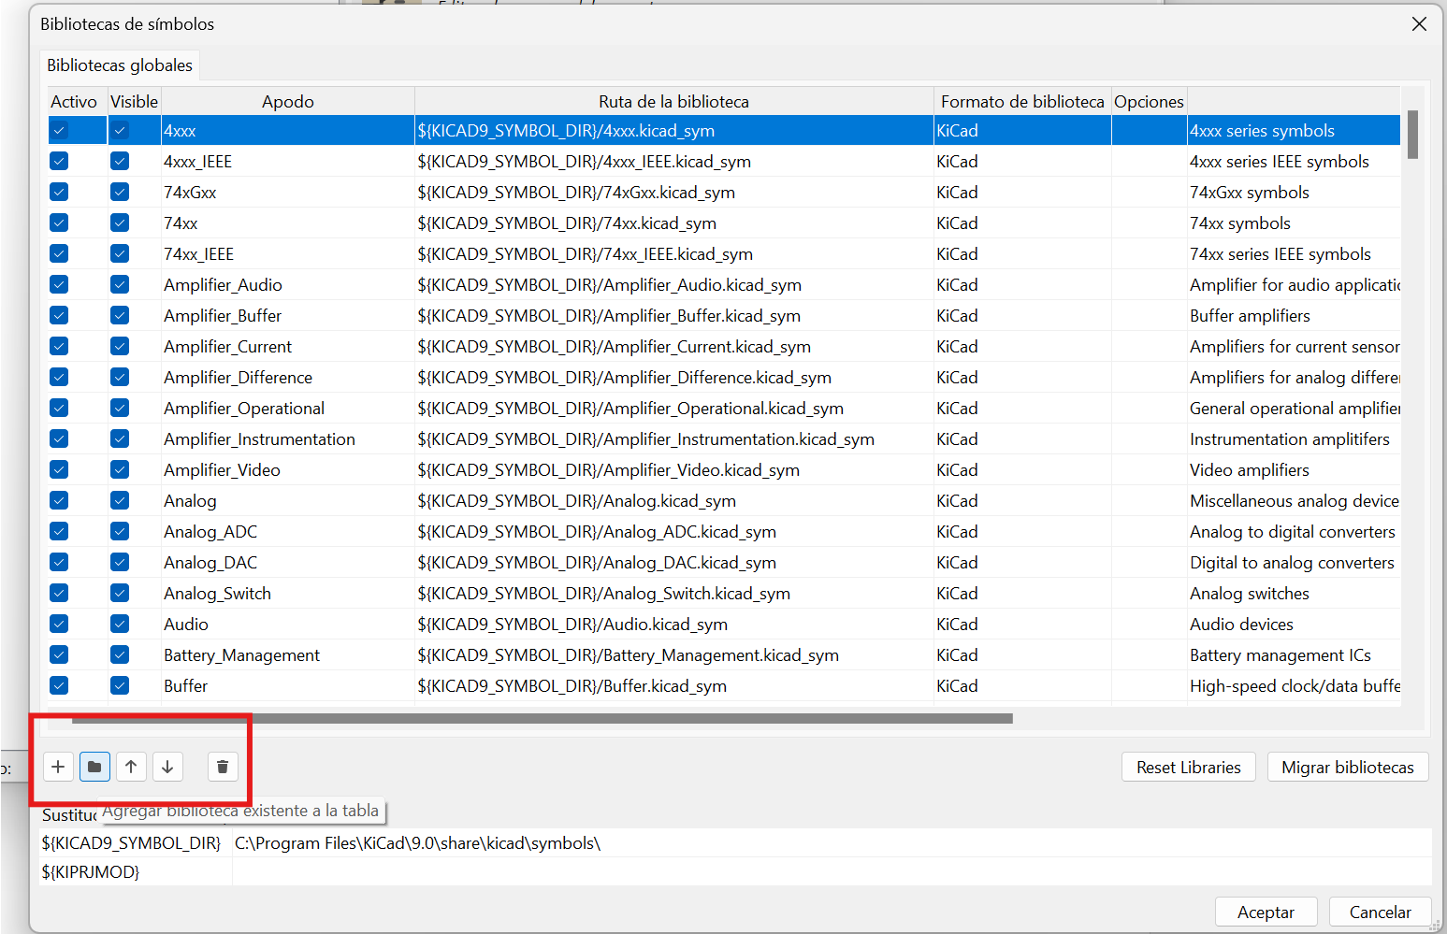Click Migrar bibliotecas button
Image resolution: width=1447 pixels, height=934 pixels.
click(x=1348, y=767)
